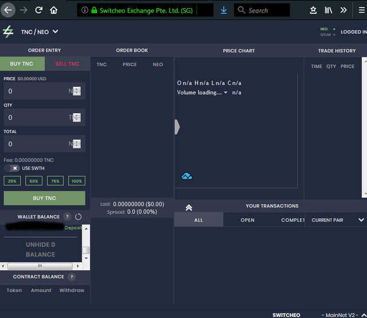
Task: Open the browser hamburger menu
Action: (x=362, y=10)
